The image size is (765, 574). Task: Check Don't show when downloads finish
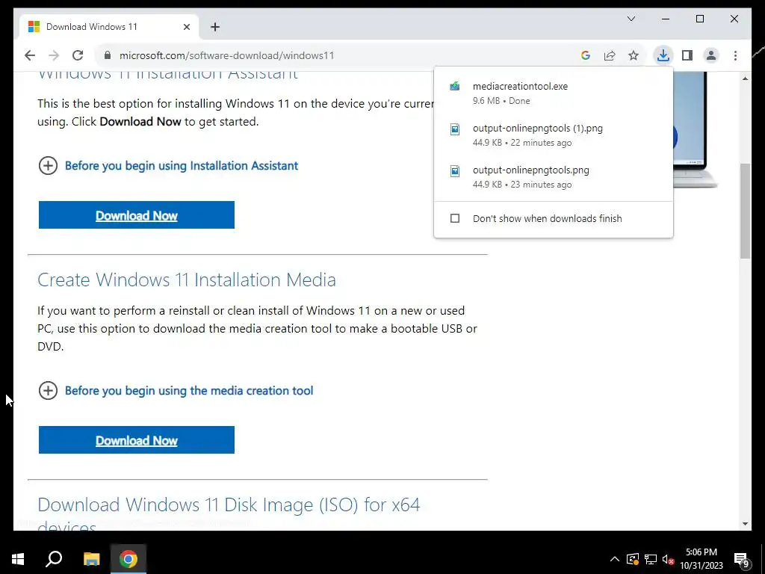tap(455, 218)
